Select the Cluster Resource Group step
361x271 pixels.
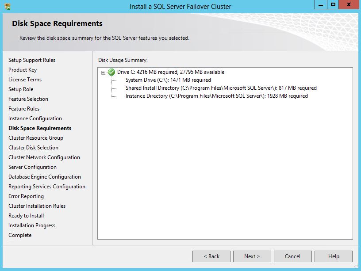pos(36,138)
